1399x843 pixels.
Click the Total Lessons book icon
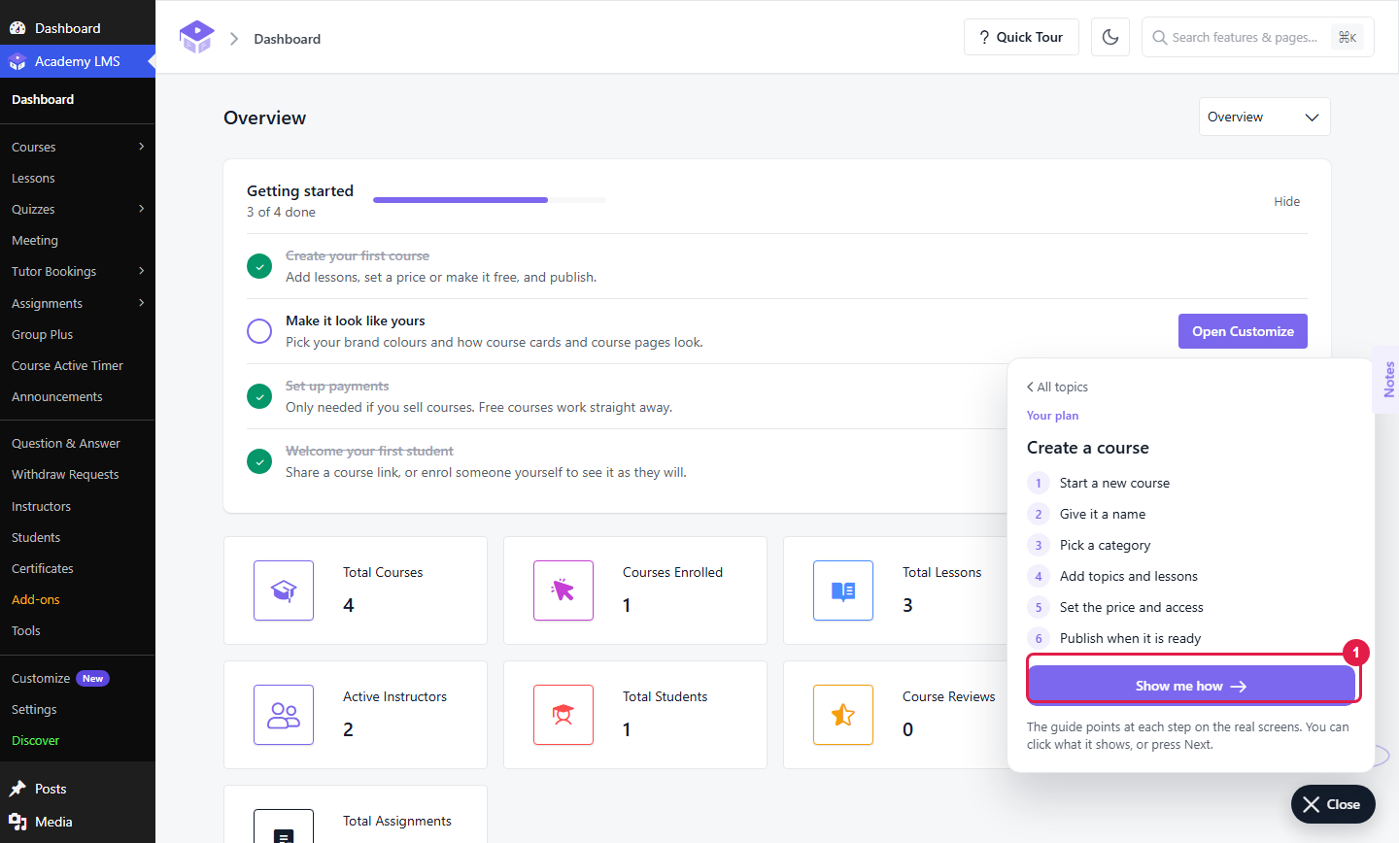(x=843, y=590)
